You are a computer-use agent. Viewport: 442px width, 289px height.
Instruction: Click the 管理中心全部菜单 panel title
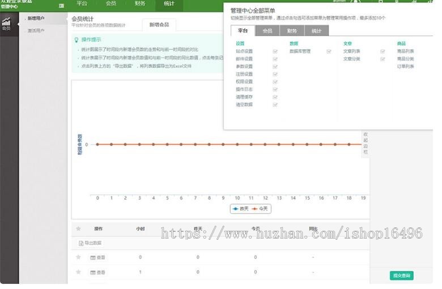253,11
